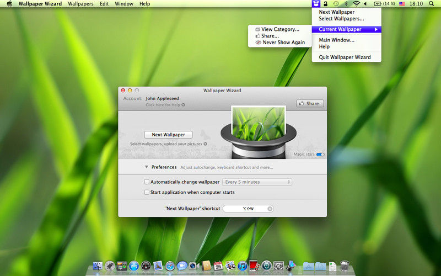Open iCal calendar showing 26 in the Dock
This screenshot has width=441, height=276.
[x=218, y=266]
